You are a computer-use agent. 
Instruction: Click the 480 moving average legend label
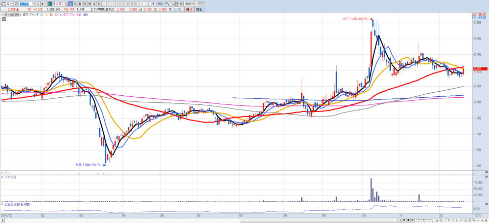pos(86,15)
